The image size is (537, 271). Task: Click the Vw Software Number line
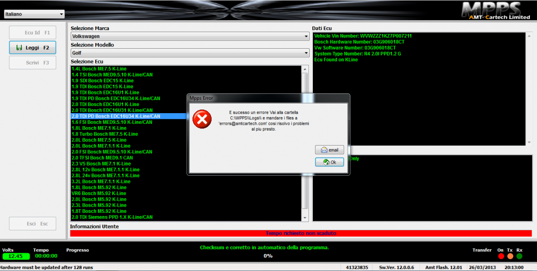point(355,47)
